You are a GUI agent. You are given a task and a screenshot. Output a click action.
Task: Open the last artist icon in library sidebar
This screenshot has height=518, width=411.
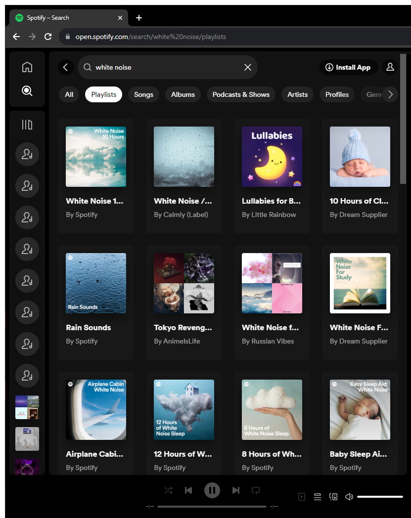point(27,376)
